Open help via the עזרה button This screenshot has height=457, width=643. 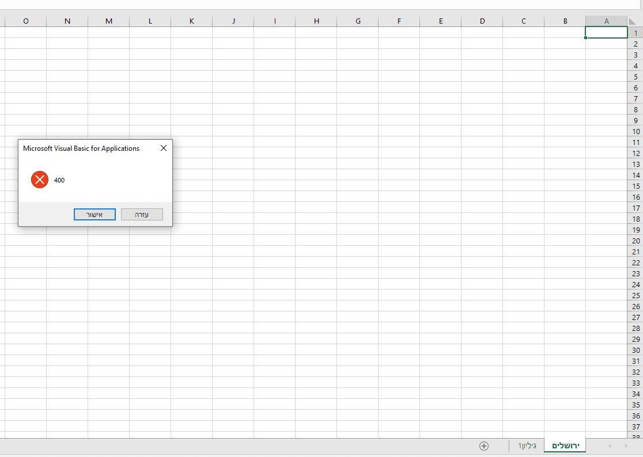(x=142, y=214)
